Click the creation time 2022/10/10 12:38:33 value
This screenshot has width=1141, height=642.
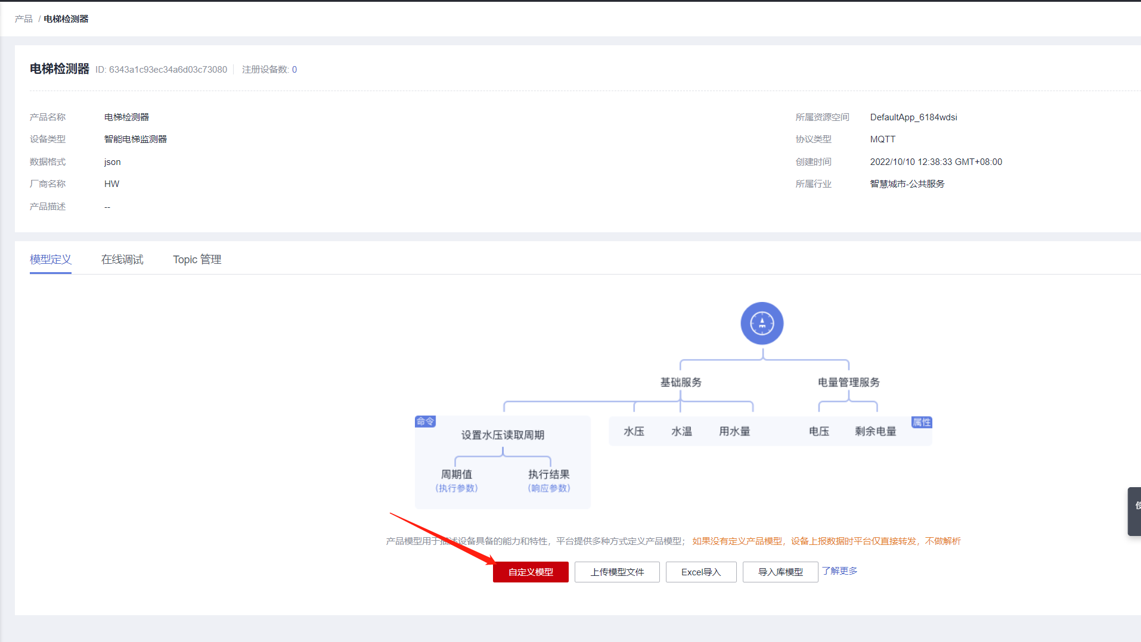click(x=937, y=162)
